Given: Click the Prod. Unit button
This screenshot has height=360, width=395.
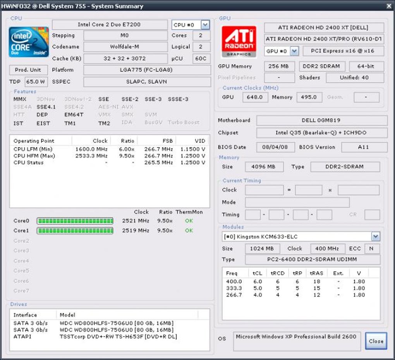Looking at the screenshot, I should click(x=28, y=70).
